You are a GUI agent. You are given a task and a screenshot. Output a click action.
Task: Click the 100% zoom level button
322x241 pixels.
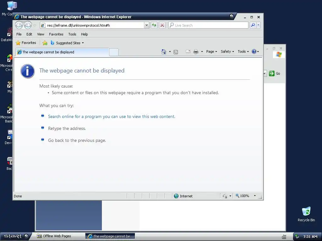point(242,196)
